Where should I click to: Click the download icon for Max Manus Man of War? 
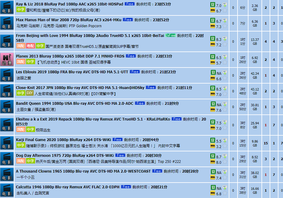pos(225,20)
